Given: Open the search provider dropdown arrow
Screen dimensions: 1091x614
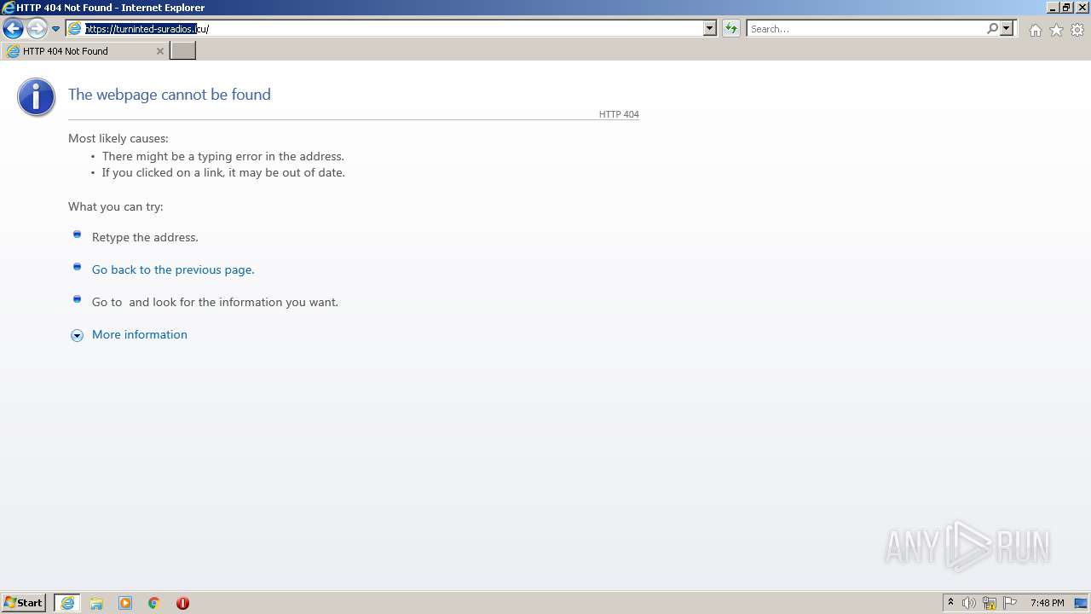Looking at the screenshot, I should point(1007,28).
